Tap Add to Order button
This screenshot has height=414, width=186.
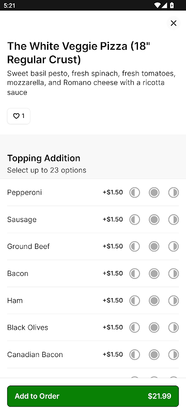click(93, 396)
